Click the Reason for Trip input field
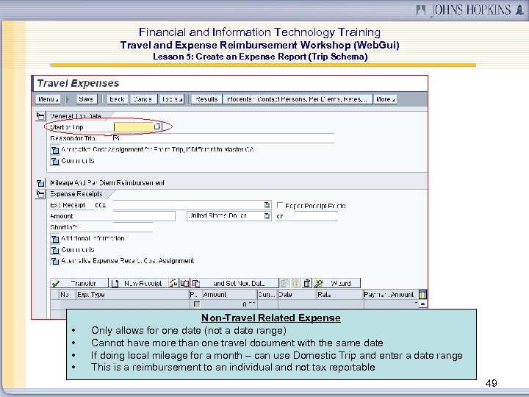The width and height of the screenshot is (529, 397). (223, 138)
